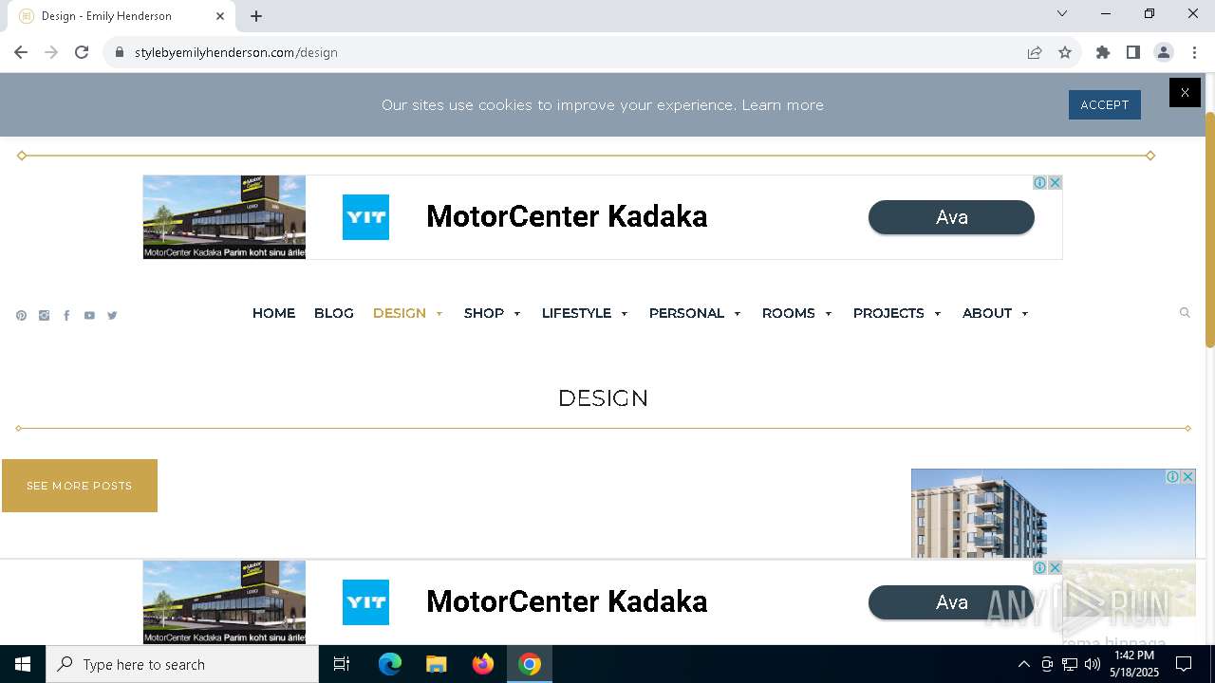
Task: Open the DESIGN menu item
Action: (400, 313)
